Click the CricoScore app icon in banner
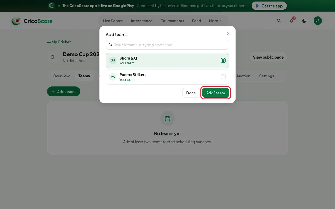 51,6
